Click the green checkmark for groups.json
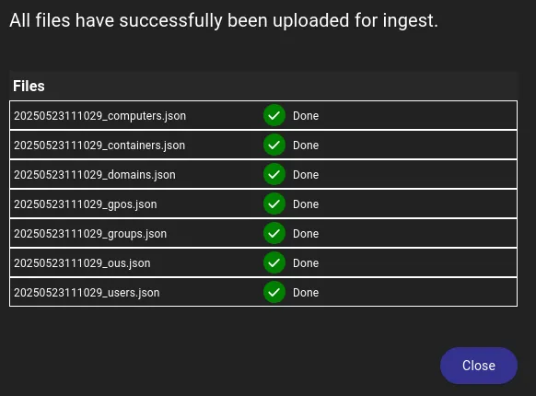536x396 pixels. tap(274, 233)
